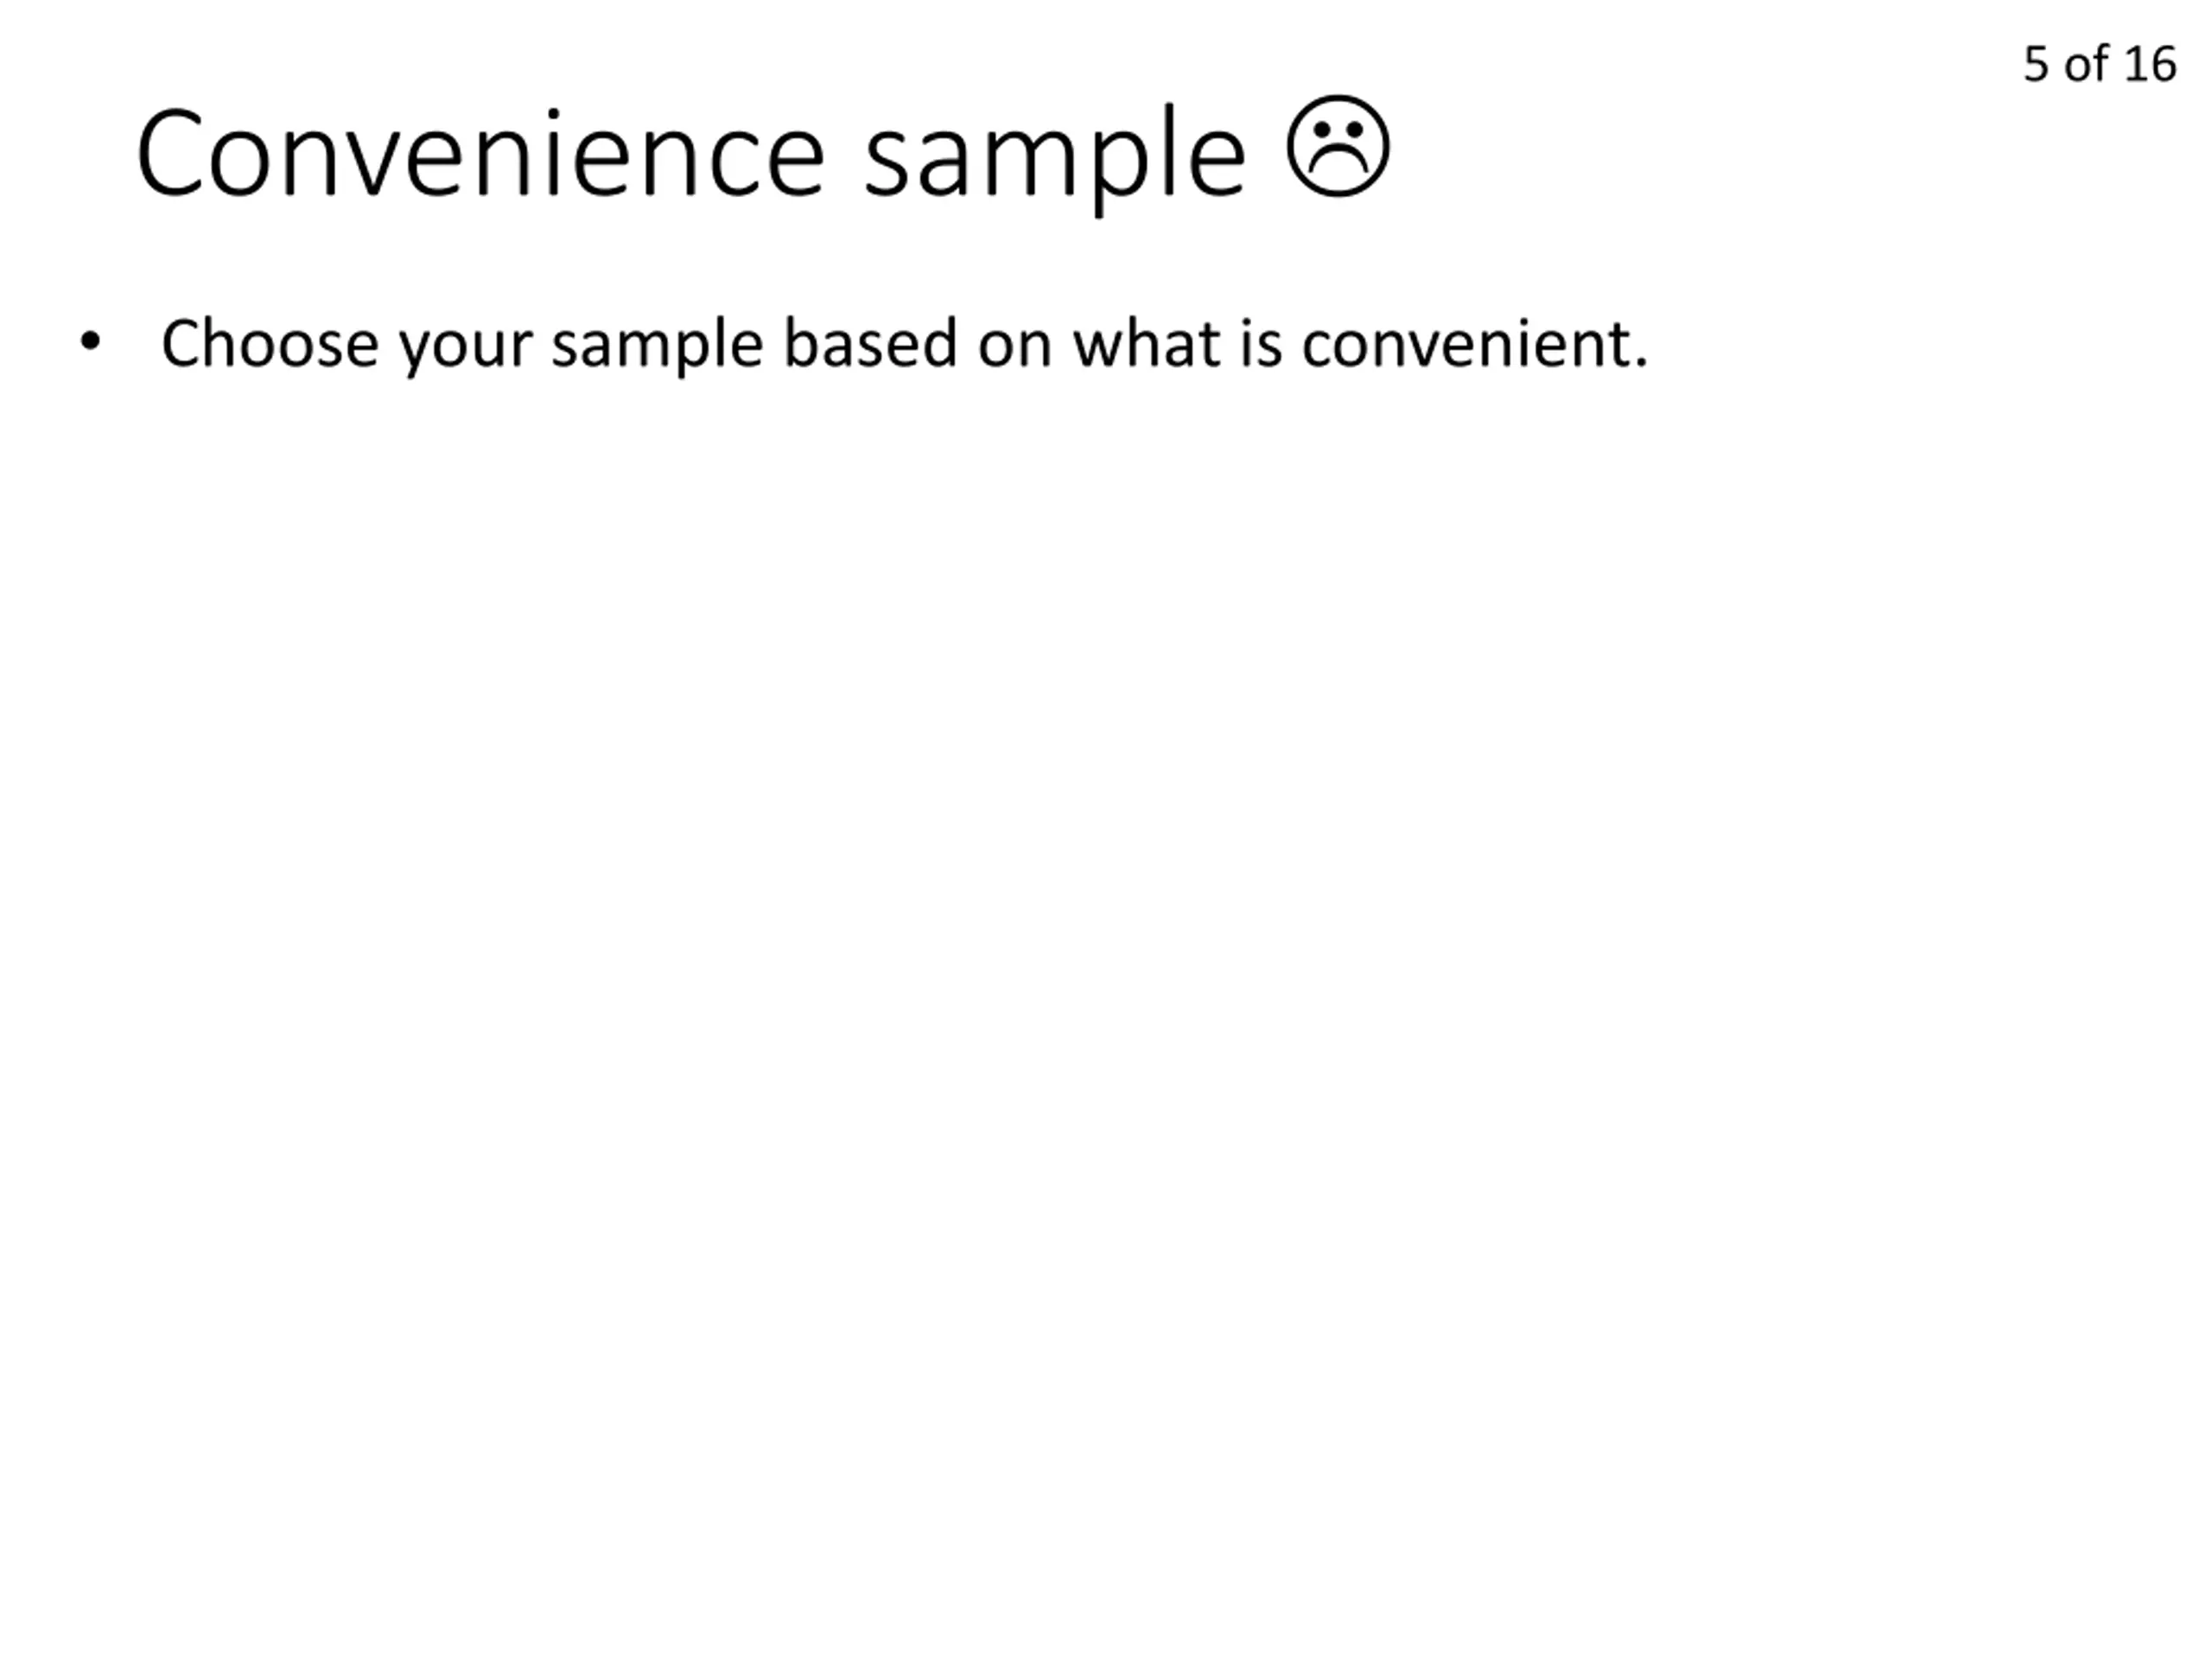Click the bullet point marker
2212x1659 pixels.
[x=90, y=342]
